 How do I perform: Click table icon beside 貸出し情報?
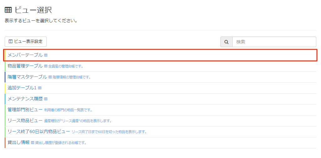coord(33,143)
